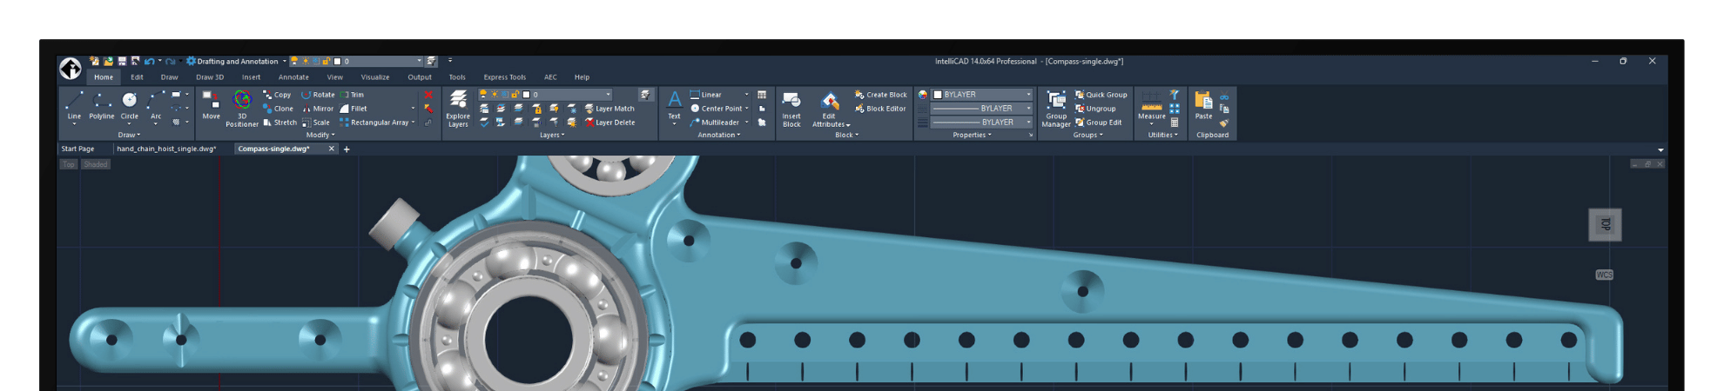Apply the Fillet tool

coord(354,109)
